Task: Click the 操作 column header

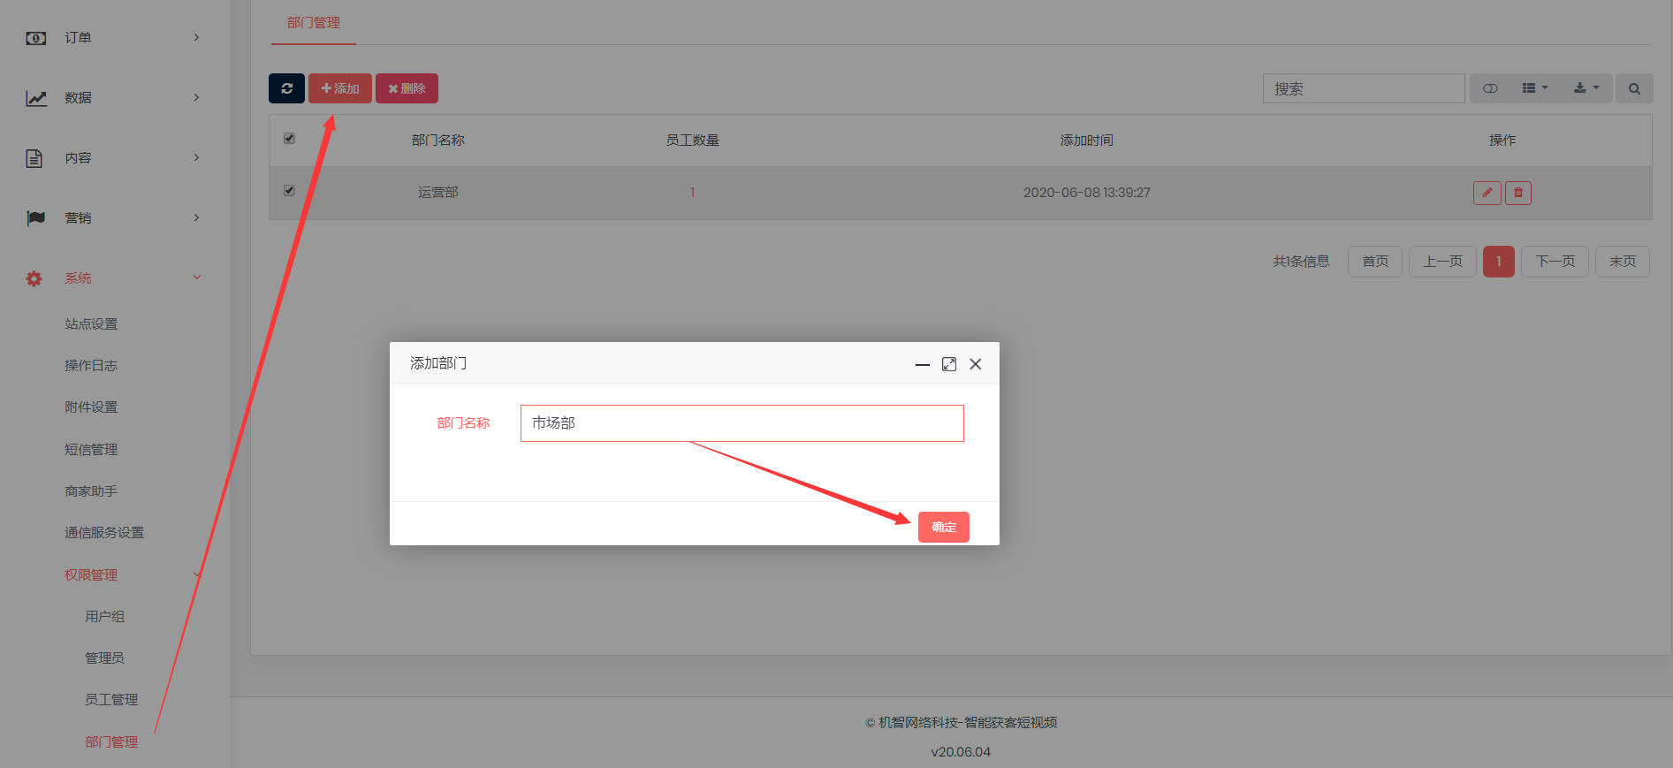Action: tap(1502, 141)
